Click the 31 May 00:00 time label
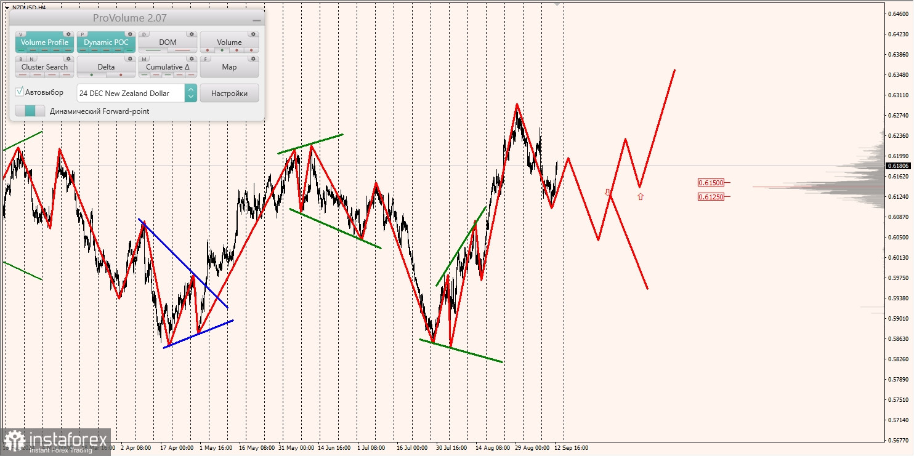Screen dimensions: 914x456 [x=296, y=448]
